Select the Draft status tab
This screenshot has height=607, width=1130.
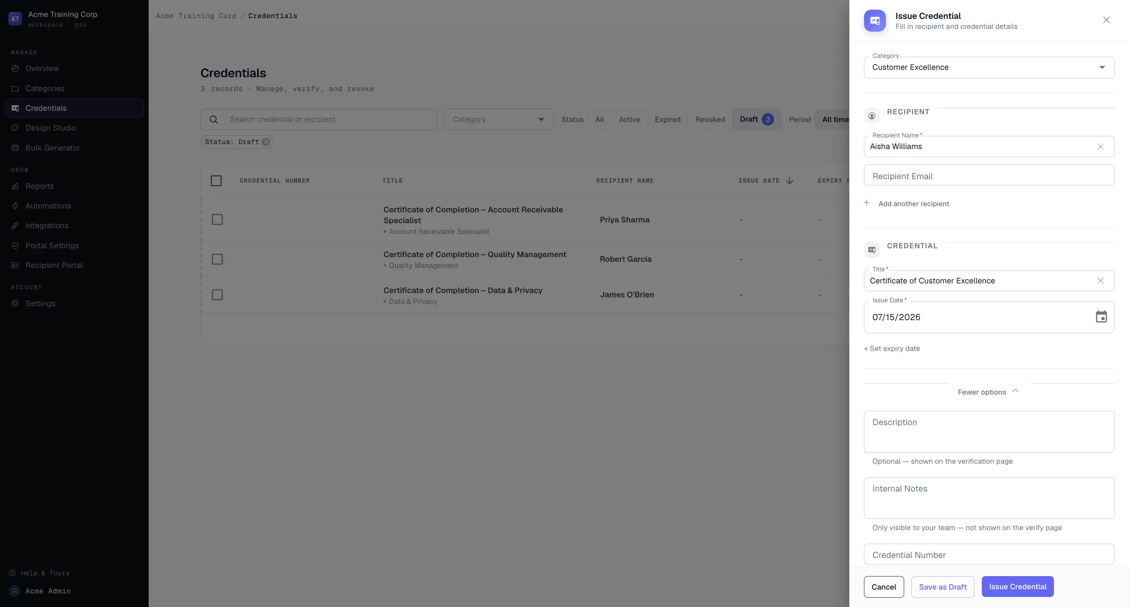(756, 119)
